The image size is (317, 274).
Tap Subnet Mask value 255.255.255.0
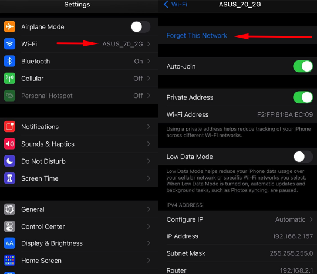[x=291, y=253]
